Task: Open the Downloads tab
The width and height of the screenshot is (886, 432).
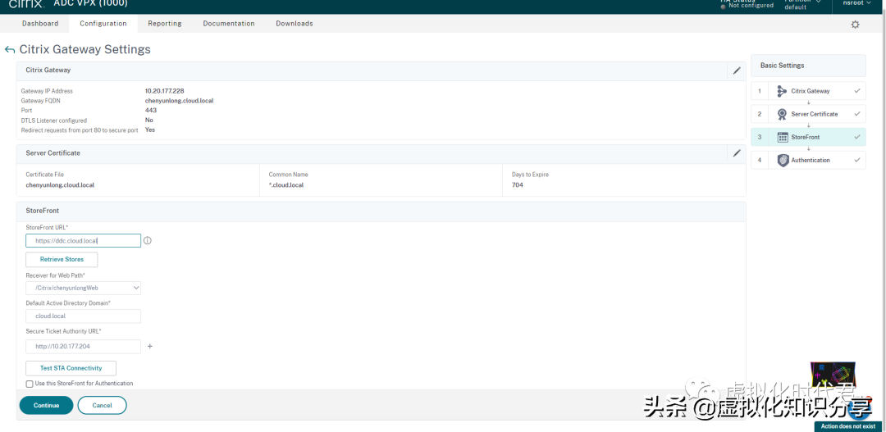Action: [295, 24]
